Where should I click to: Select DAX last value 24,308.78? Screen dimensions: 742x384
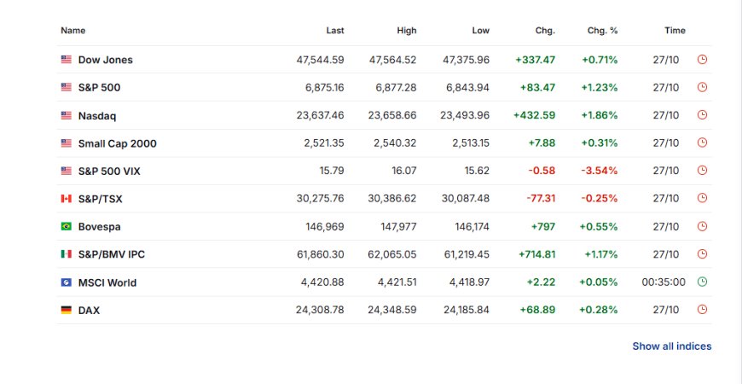click(x=320, y=310)
